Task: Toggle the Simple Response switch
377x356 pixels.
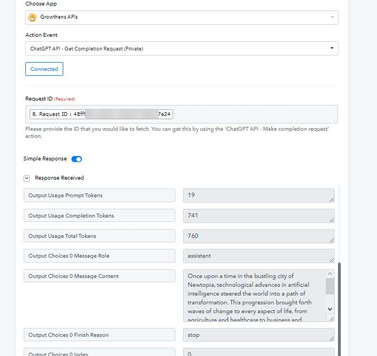Action: 76,159
